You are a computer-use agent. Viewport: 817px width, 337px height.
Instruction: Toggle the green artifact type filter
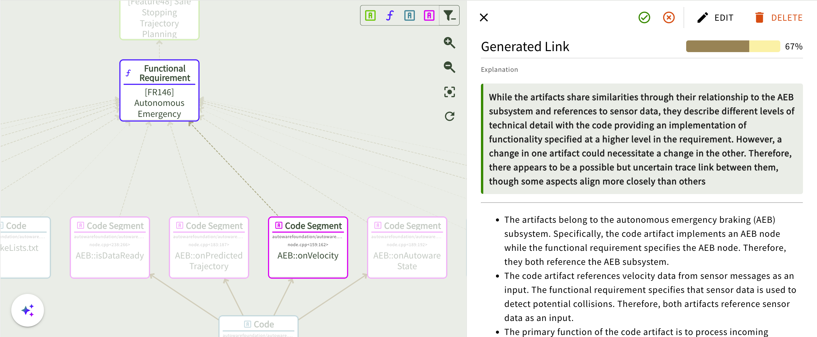pos(370,16)
